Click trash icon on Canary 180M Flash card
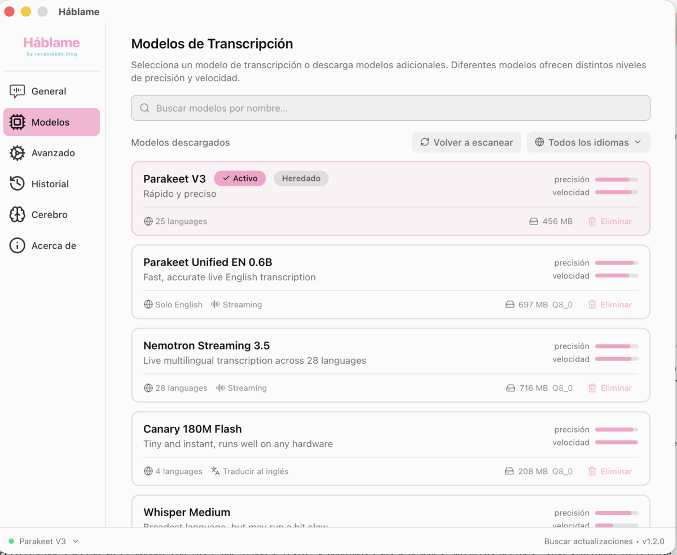This screenshot has width=677, height=555. (x=592, y=472)
